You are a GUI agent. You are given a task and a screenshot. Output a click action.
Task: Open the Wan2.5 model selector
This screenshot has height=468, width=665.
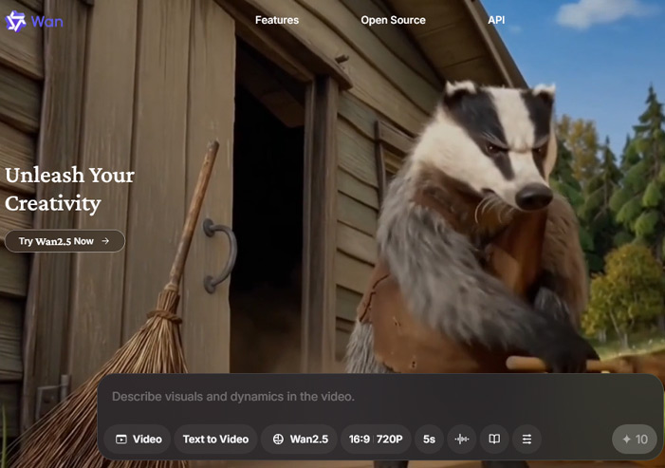[308, 439]
